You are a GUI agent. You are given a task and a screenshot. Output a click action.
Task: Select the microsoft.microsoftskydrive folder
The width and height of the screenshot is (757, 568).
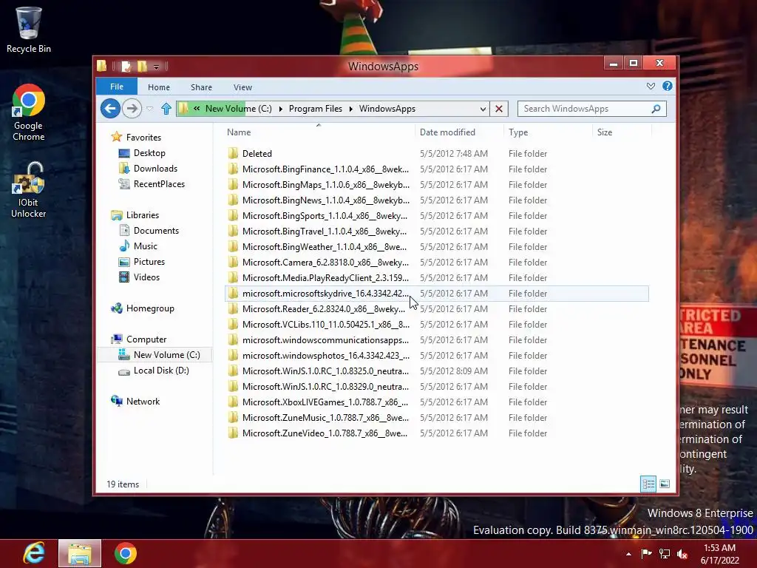pos(436,293)
